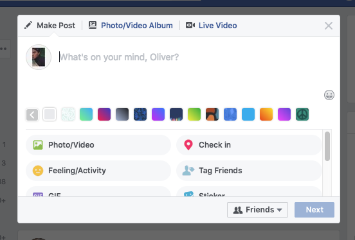The width and height of the screenshot is (355, 240).
Task: Select the navy background with colored bars
Action: coord(176,114)
